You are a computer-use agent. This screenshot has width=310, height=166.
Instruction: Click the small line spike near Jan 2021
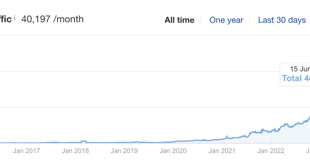(226, 136)
